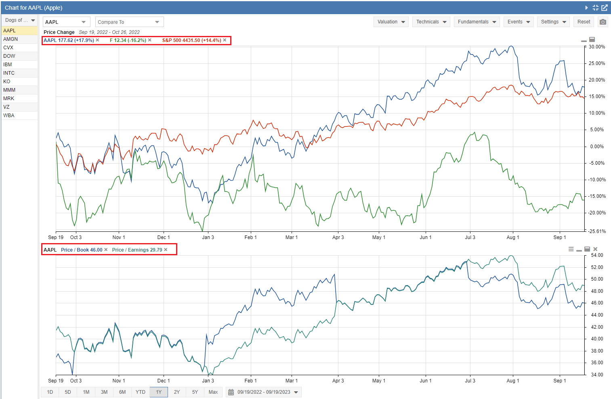Screen dimensions: 611x399
Task: Maximize the valuation chart pane
Action: [x=587, y=249]
